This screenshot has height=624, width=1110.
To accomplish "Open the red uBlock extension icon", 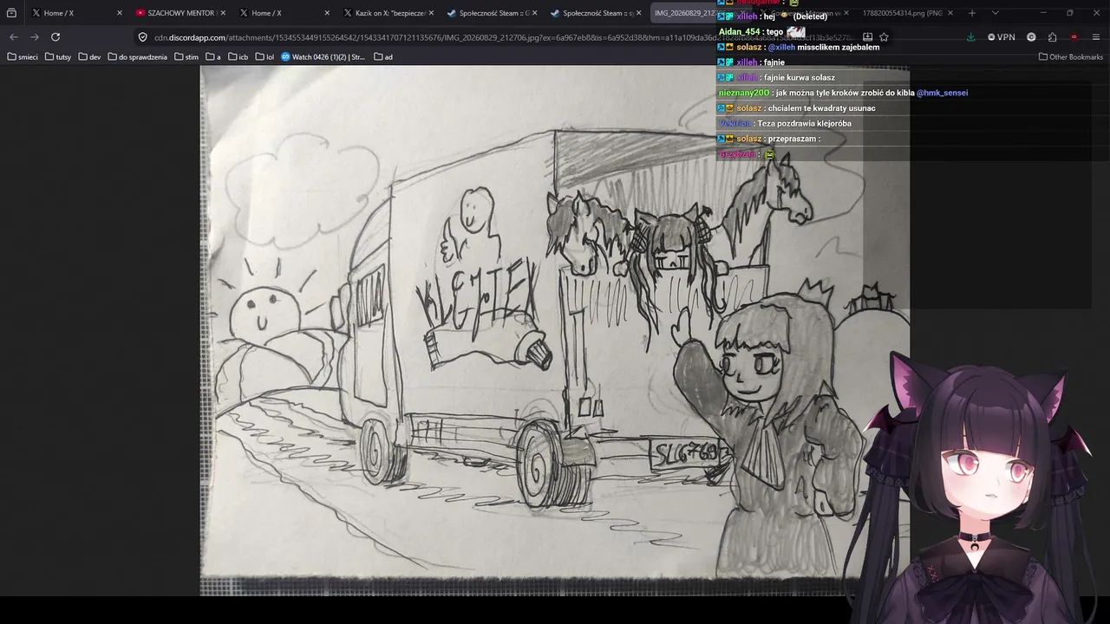I will [1074, 37].
